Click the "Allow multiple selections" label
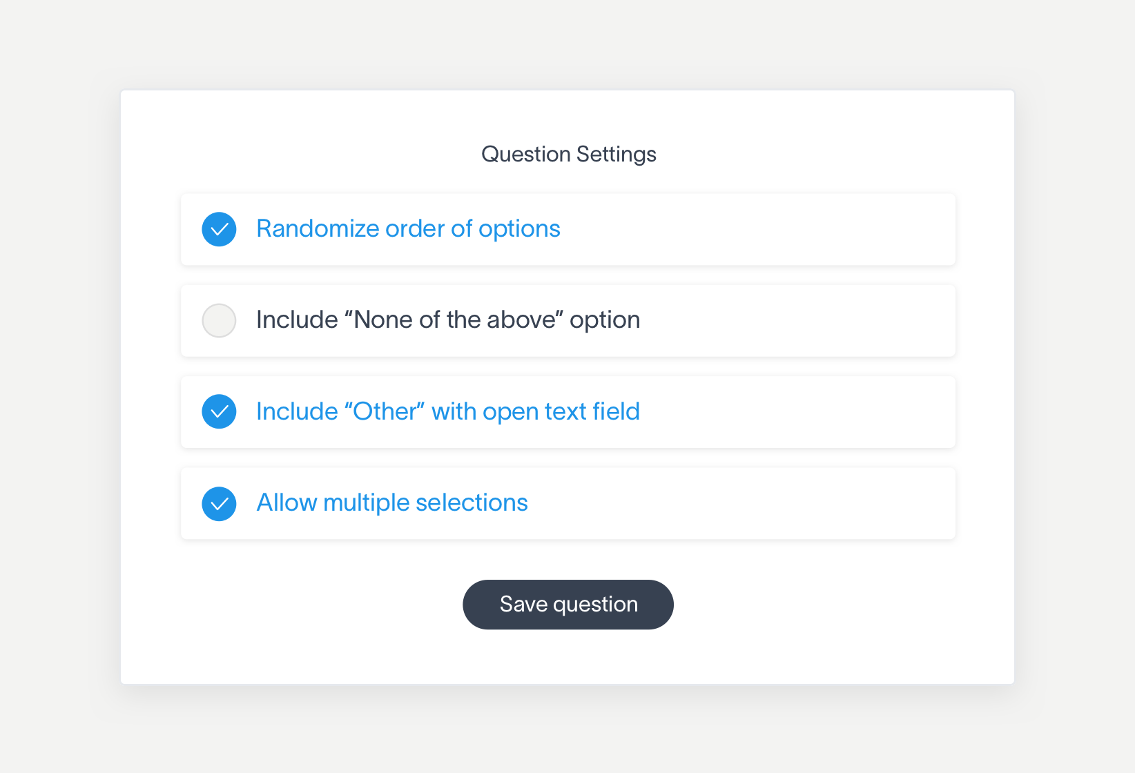The width and height of the screenshot is (1135, 773). (x=391, y=503)
